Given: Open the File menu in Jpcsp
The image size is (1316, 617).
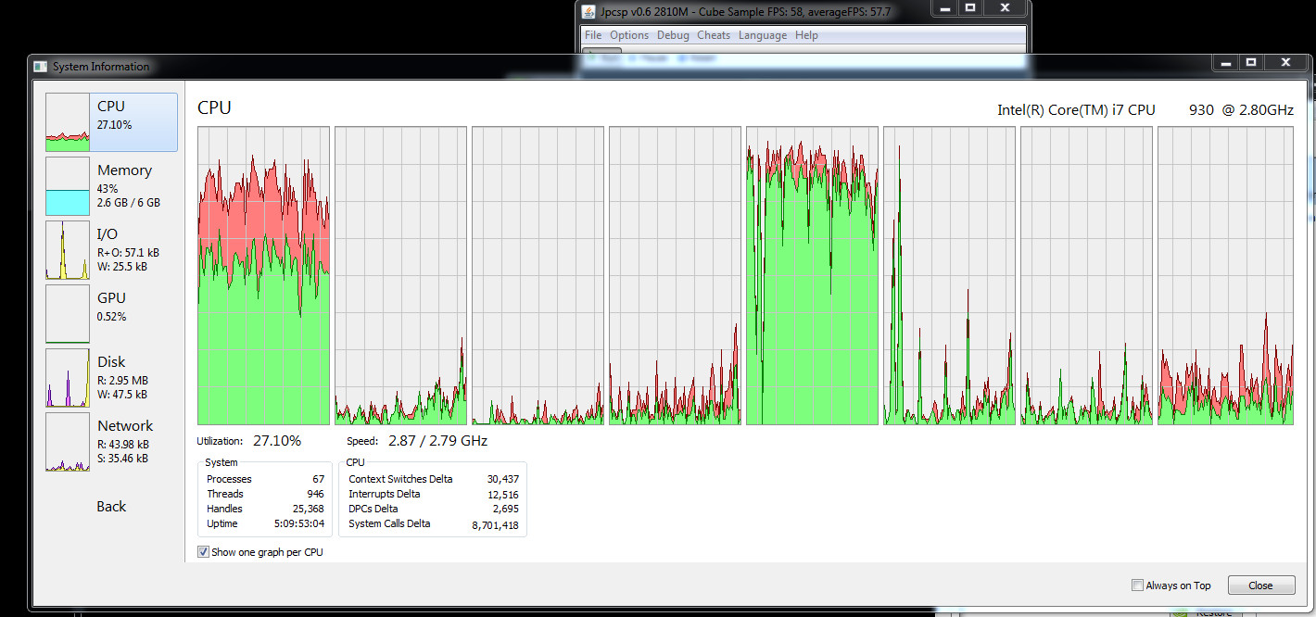Looking at the screenshot, I should [x=593, y=35].
